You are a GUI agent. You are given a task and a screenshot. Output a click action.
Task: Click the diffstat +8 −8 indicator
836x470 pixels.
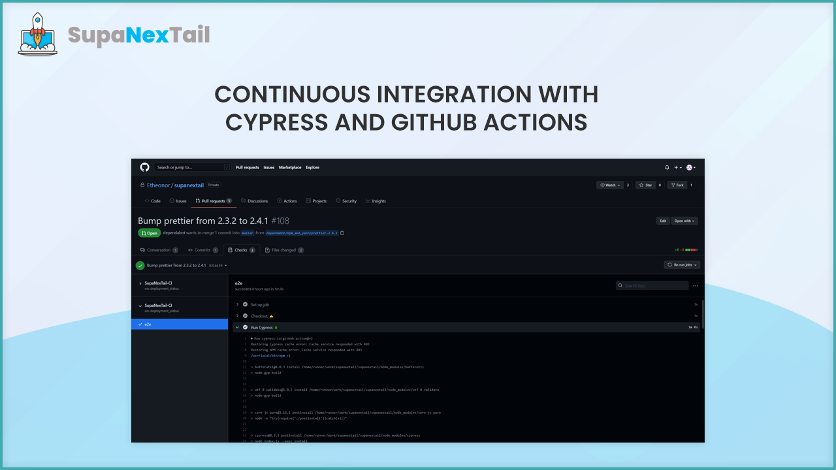click(686, 250)
